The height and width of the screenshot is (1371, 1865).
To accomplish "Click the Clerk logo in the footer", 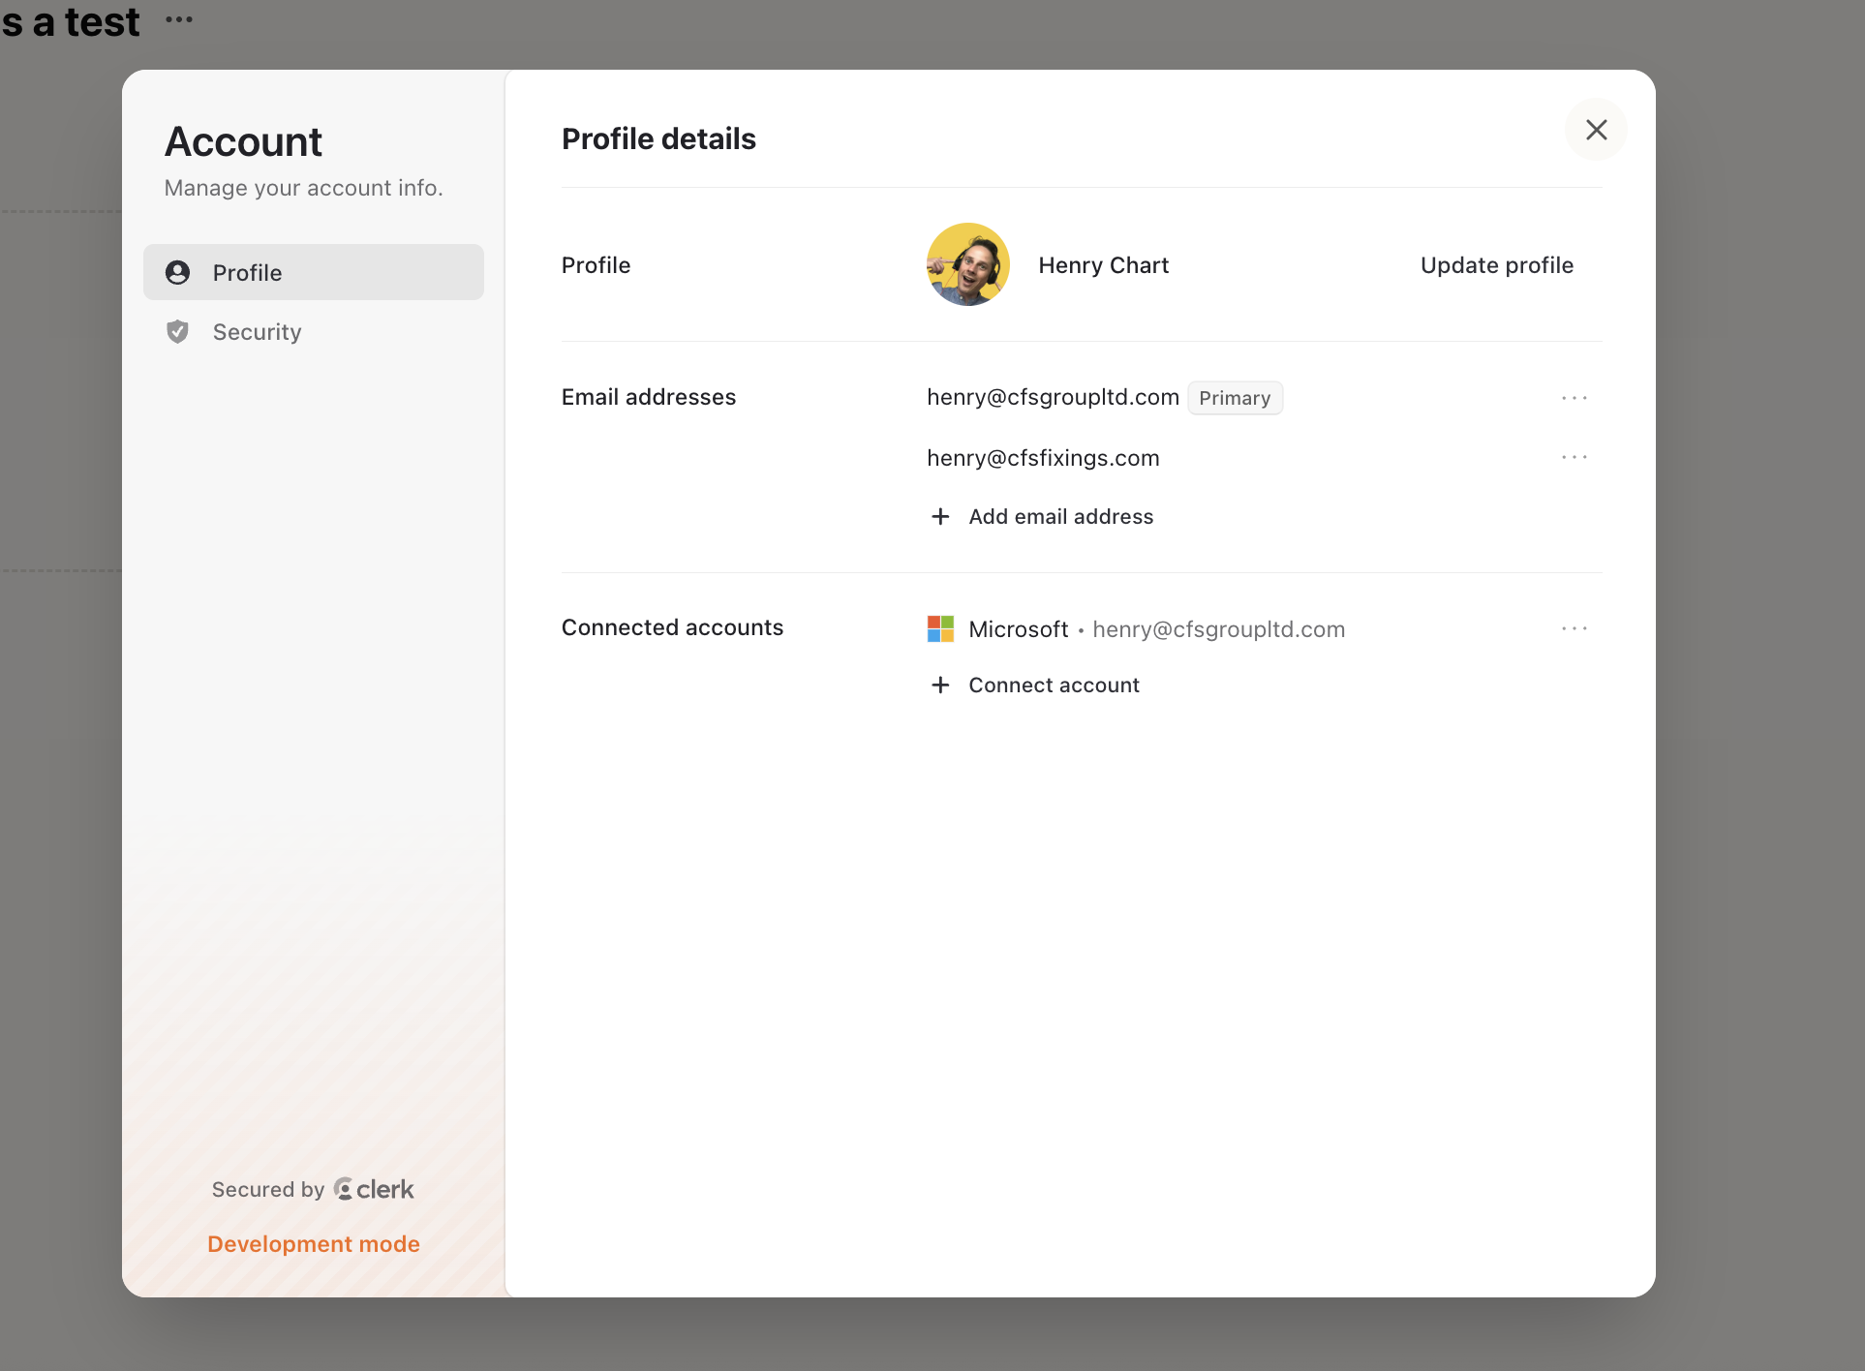I will [x=374, y=1189].
